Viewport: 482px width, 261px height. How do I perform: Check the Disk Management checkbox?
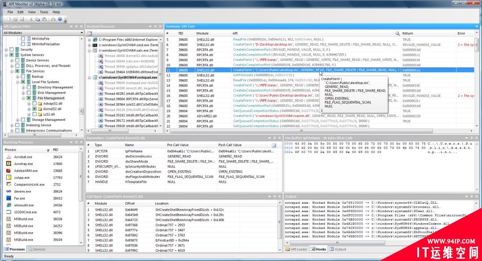pos(29,93)
